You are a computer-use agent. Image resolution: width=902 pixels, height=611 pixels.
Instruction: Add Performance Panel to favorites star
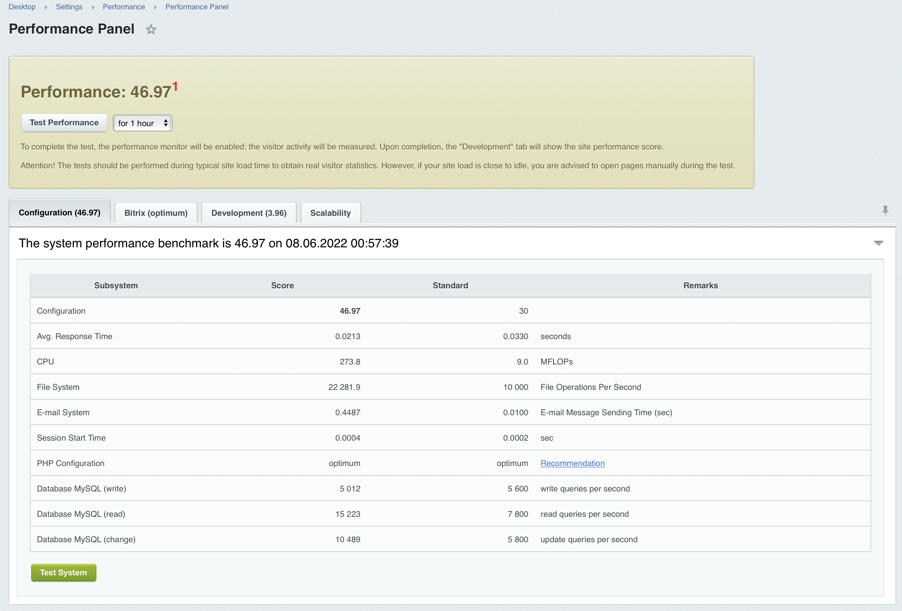[151, 29]
